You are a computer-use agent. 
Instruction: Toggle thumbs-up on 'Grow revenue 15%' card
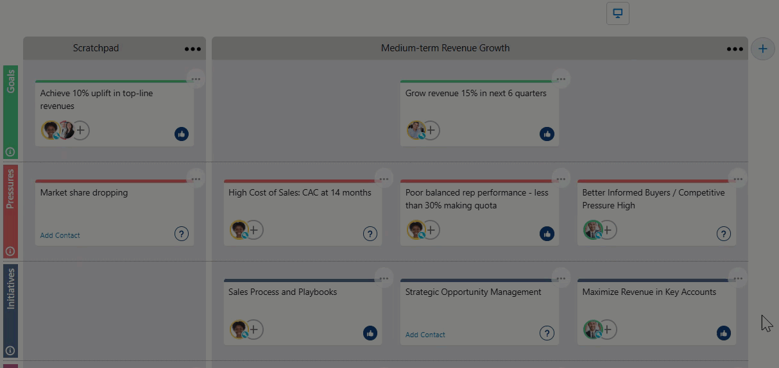[x=547, y=134]
